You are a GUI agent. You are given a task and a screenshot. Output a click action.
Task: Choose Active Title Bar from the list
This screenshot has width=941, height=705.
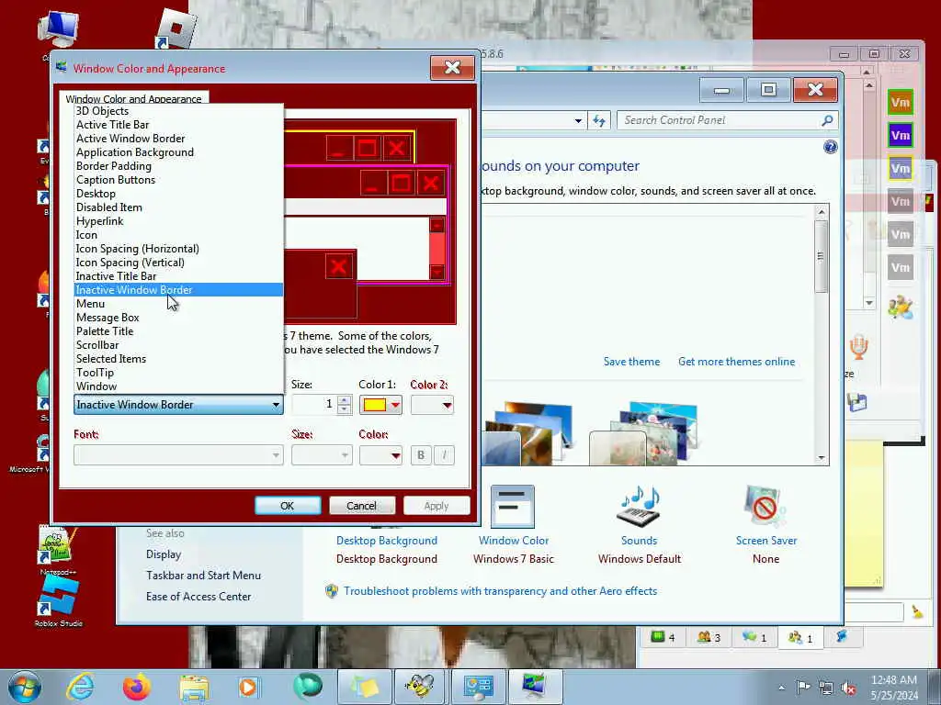178,125
